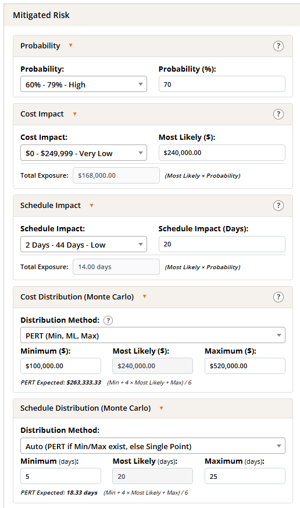Collapse the Probability section using the orange arrow
Screen dimensions: 300x508
[x=70, y=45]
